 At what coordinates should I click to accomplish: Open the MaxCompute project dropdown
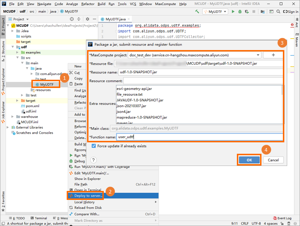point(258,55)
